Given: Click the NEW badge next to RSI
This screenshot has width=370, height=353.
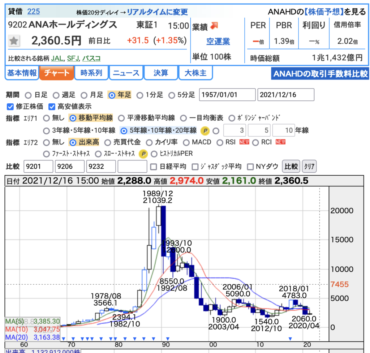Looking at the screenshot, I should tap(244, 142).
